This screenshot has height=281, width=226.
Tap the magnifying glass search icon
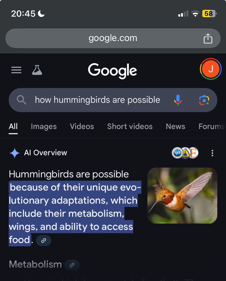coord(22,100)
